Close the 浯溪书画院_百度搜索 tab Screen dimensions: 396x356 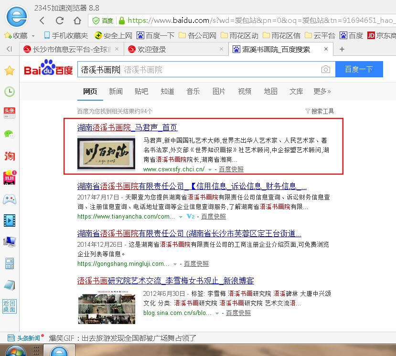pos(326,49)
